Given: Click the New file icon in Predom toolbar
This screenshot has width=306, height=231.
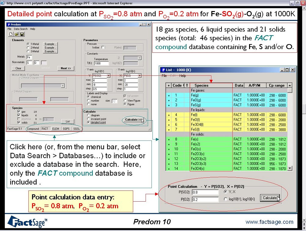Looking at the screenshot, I should click(11, 34).
